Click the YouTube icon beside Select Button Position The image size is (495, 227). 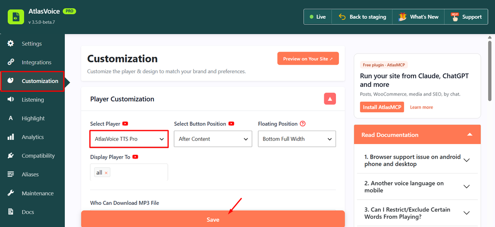pos(232,124)
